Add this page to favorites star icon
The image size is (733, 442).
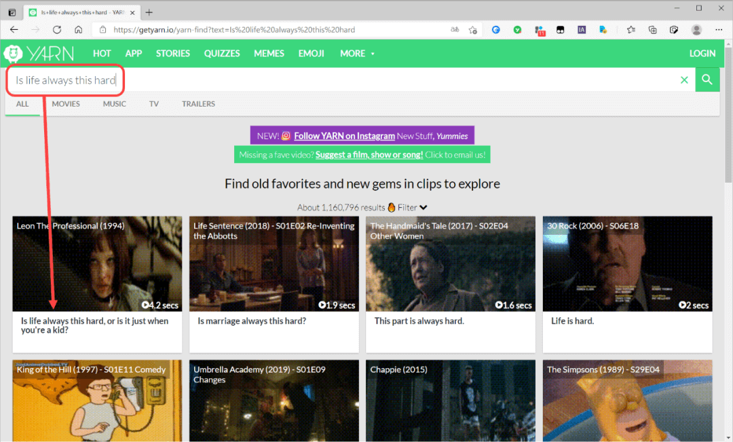[473, 29]
